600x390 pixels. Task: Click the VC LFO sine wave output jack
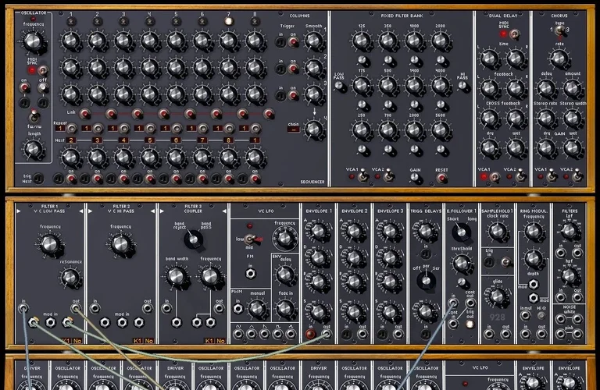(238, 335)
